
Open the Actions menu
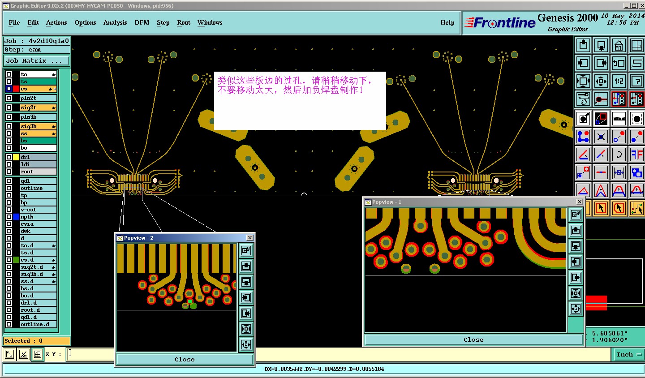(56, 22)
